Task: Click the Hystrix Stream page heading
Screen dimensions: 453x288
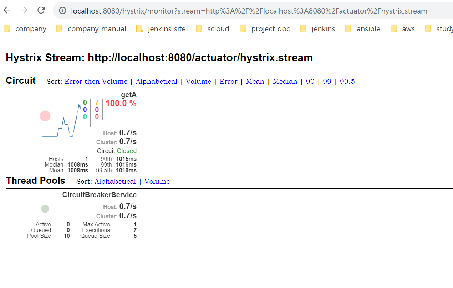Action: [x=159, y=58]
